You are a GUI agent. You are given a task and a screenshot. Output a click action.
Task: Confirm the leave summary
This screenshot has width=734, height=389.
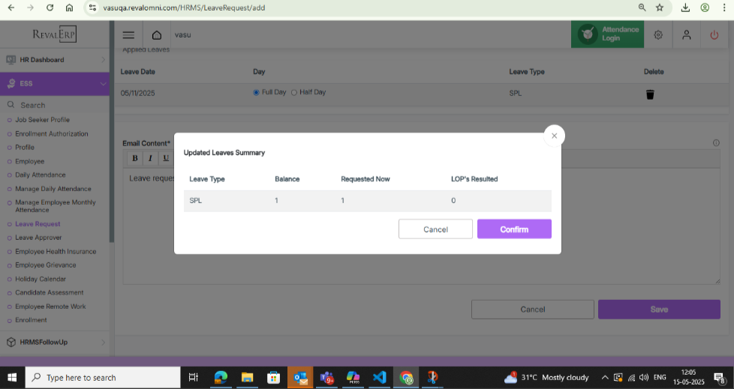pyautogui.click(x=514, y=229)
